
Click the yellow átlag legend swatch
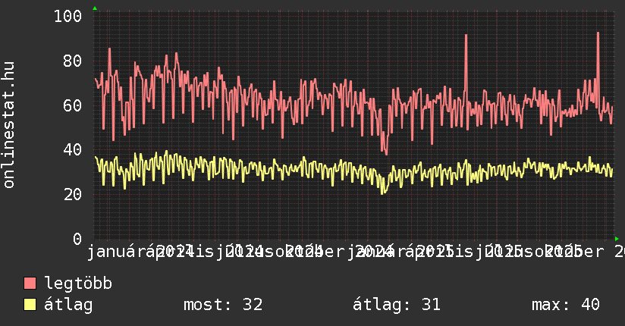click(30, 305)
